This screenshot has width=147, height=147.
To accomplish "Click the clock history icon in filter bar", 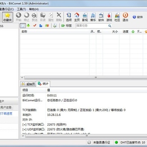I will click(55, 26).
